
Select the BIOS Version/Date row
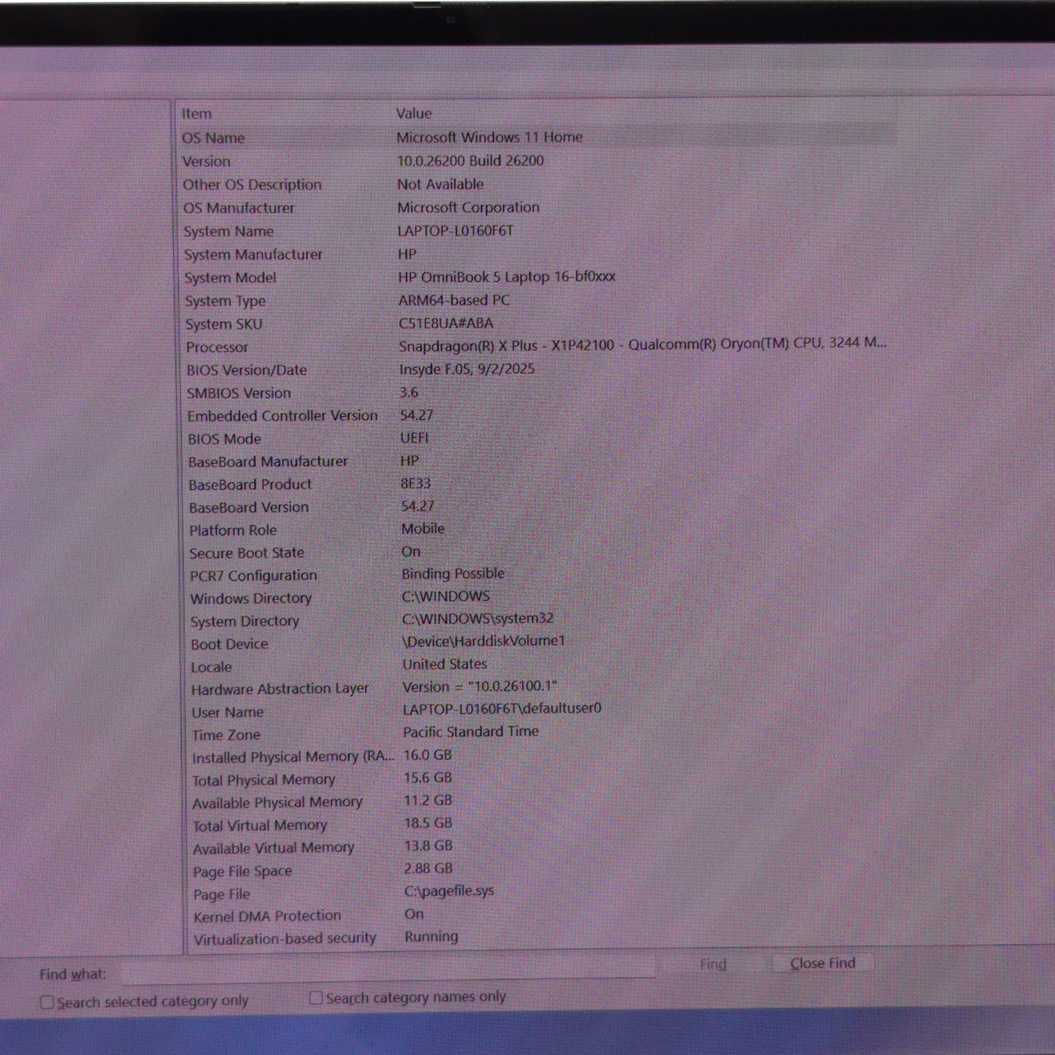point(247,370)
